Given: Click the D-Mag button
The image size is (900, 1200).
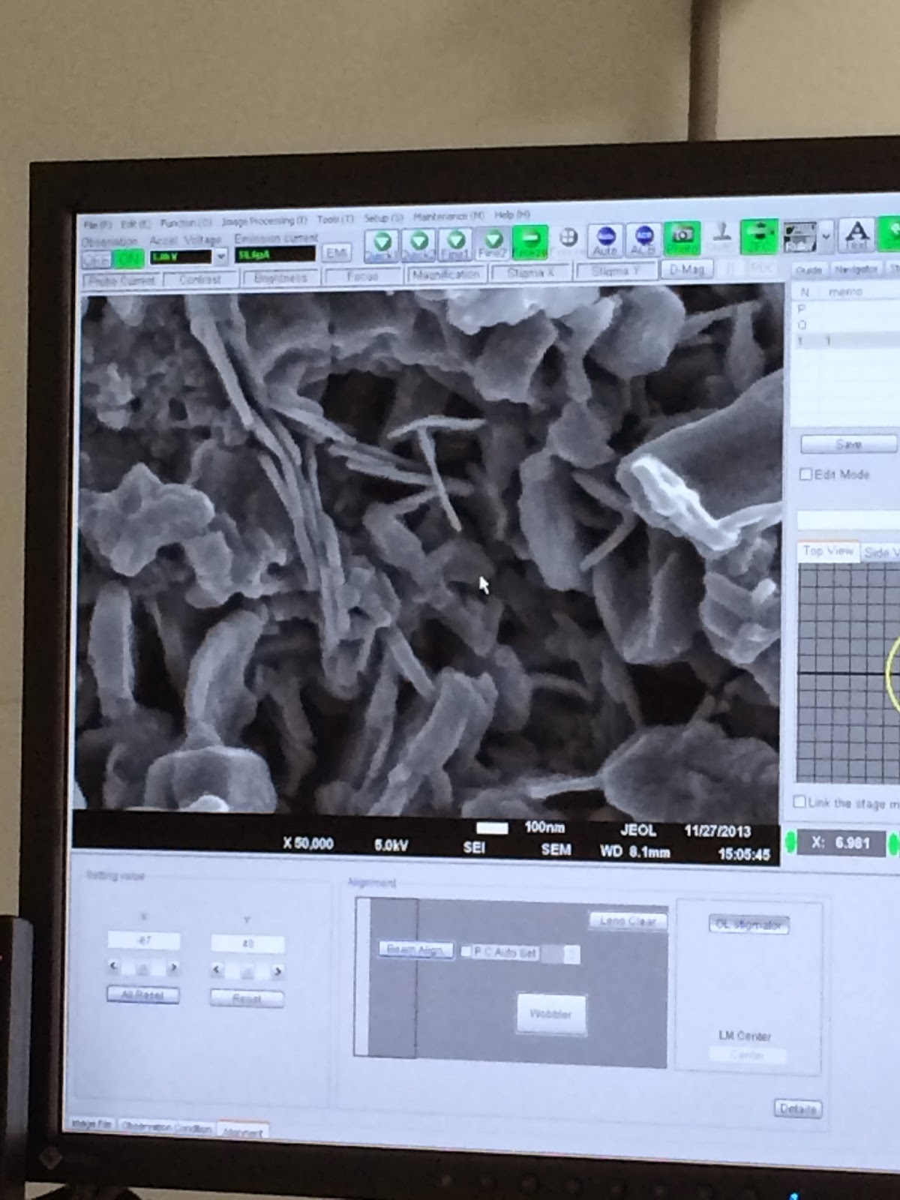Looking at the screenshot, I should pyautogui.click(x=687, y=269).
